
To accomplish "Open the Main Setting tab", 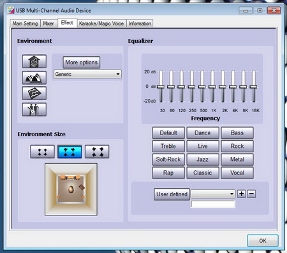I will coord(25,24).
